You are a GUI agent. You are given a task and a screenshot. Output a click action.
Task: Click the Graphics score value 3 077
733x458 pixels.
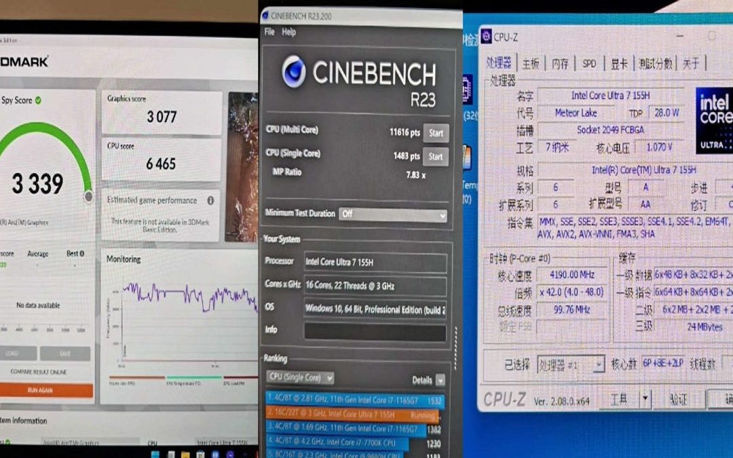coord(162,117)
